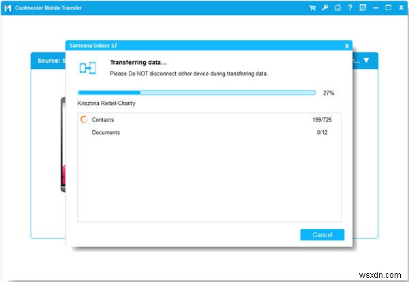Click the Krisztina Riebel-Charity name text

tap(106, 104)
